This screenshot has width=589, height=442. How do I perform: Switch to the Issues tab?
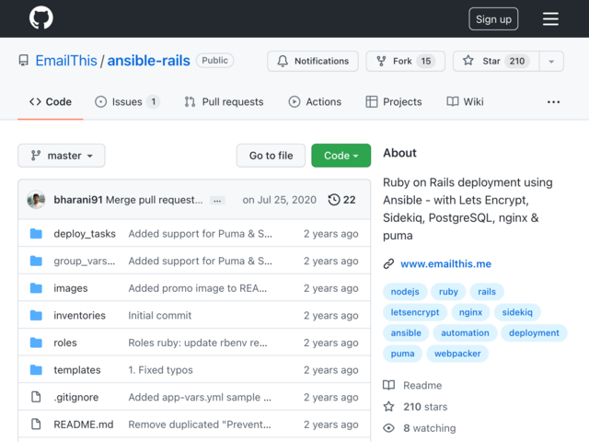point(127,102)
